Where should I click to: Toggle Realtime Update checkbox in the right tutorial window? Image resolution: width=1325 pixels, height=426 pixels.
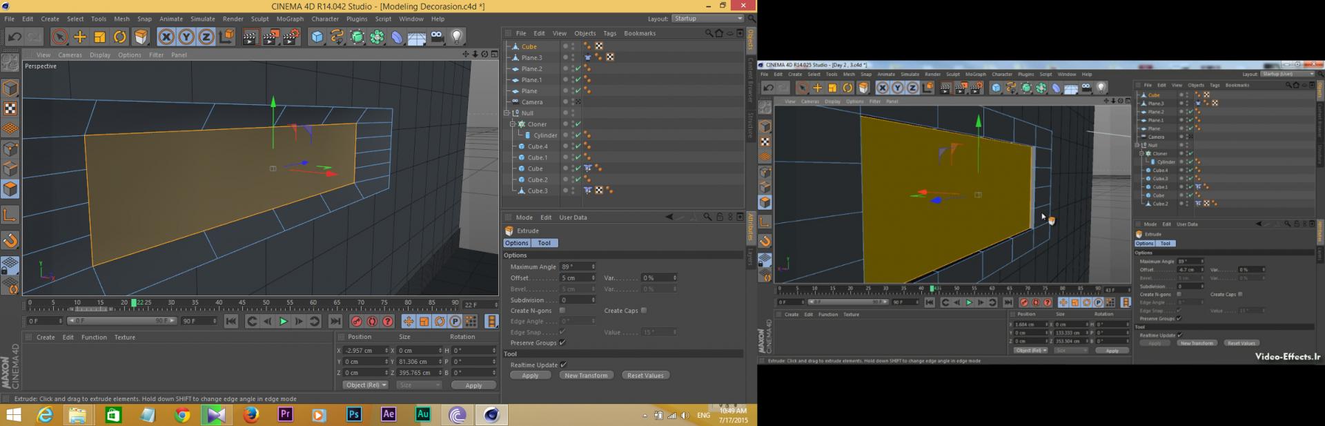pyautogui.click(x=1179, y=335)
